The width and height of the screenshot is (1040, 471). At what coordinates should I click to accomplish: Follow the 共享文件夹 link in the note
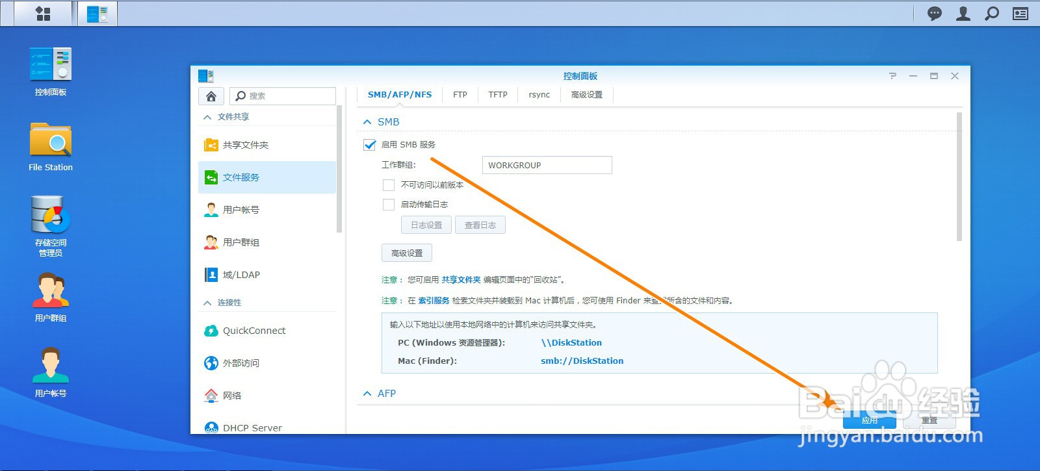[x=461, y=280]
